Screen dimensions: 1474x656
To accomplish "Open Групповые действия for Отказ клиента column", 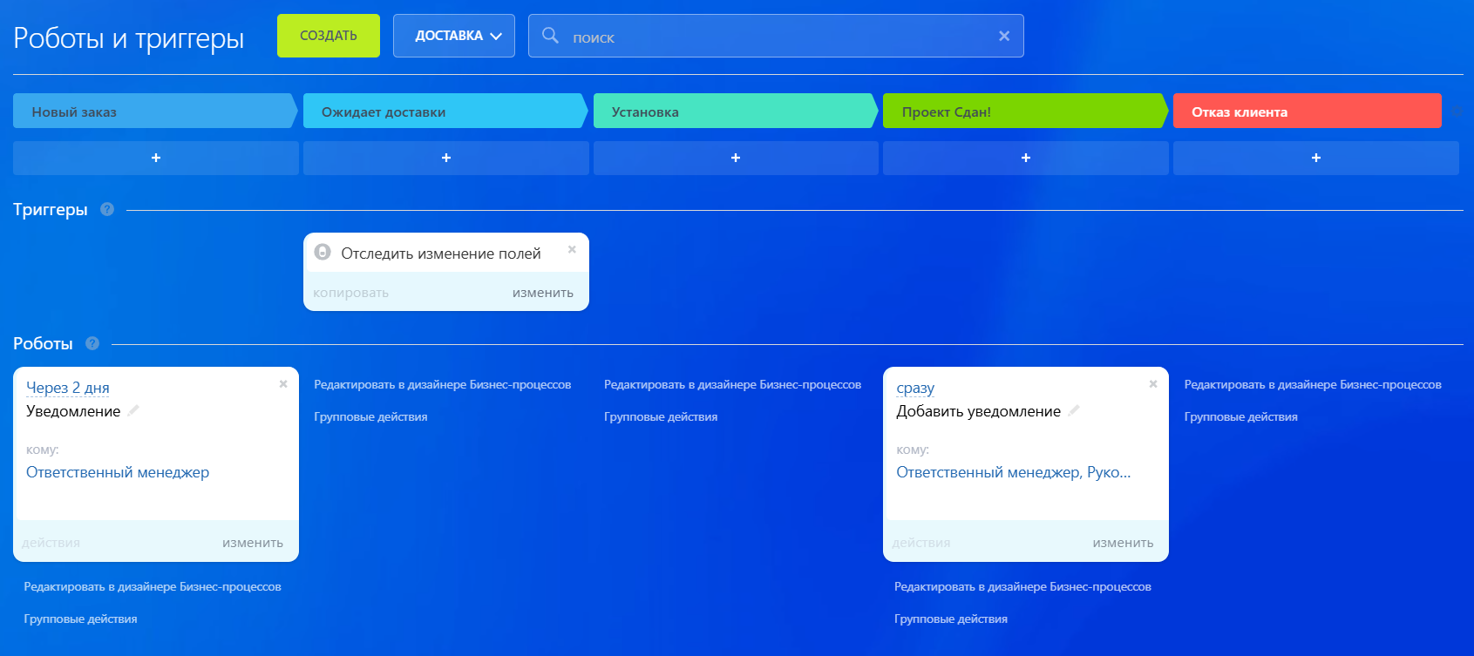I will tap(1240, 416).
